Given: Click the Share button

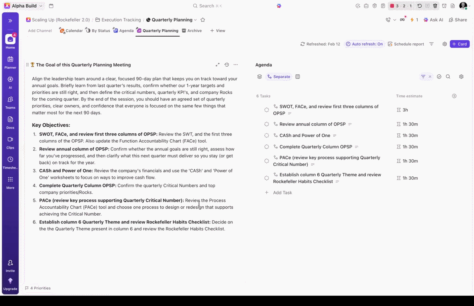Looking at the screenshot, I should click(458, 20).
